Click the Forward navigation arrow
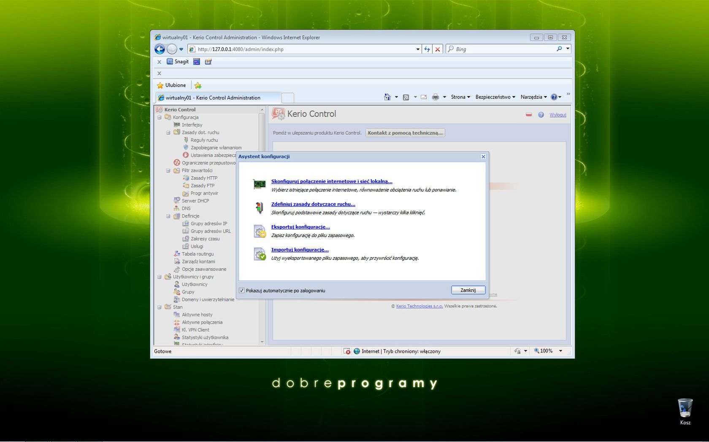This screenshot has height=442, width=709. 172,49
